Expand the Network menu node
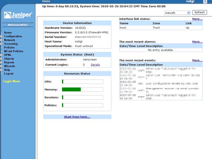Viewport: 212px width, 159px height. [1, 40]
